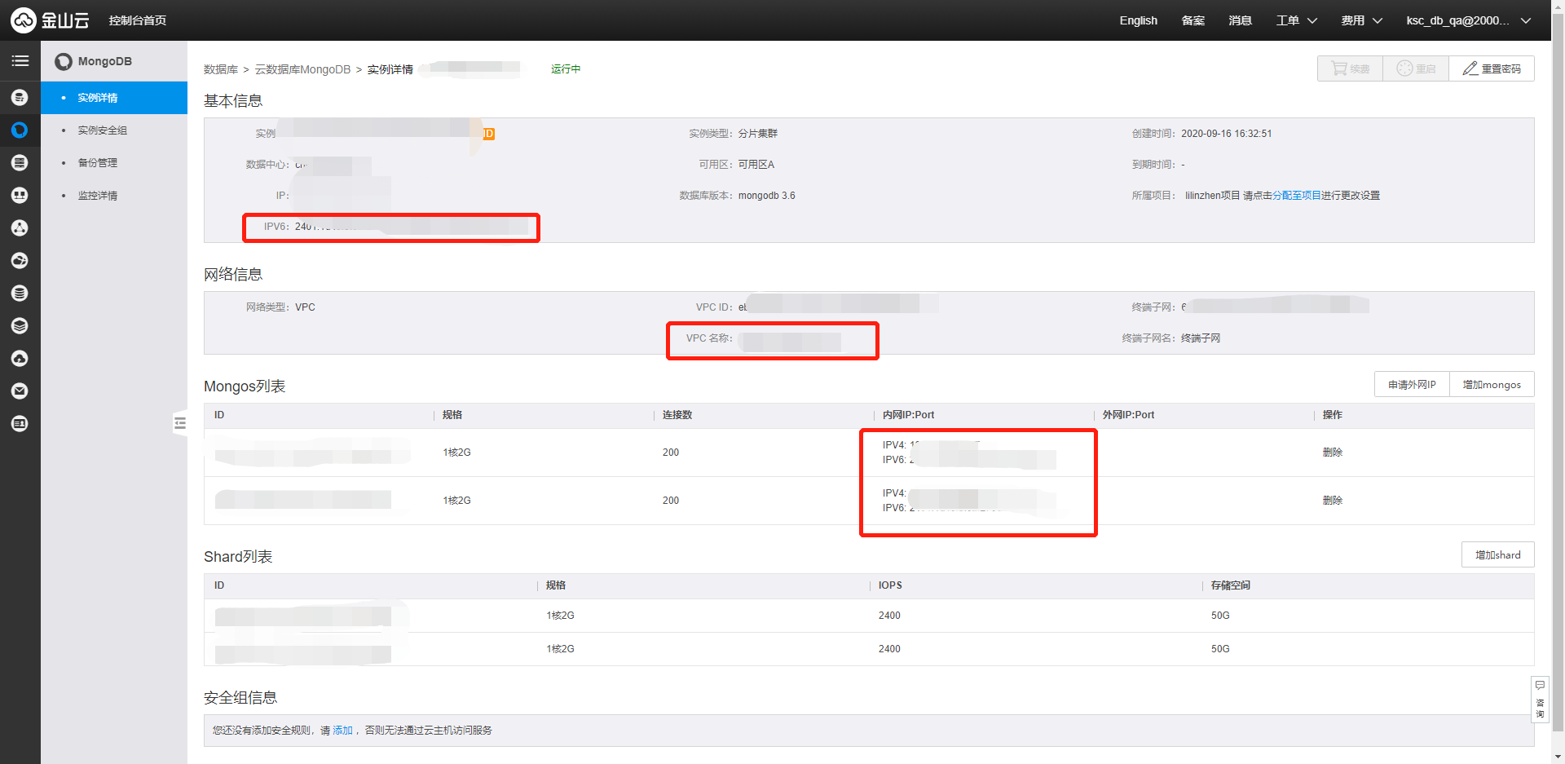The height and width of the screenshot is (764, 1565).
Task: Click the 分配至项目 link
Action: (1296, 196)
